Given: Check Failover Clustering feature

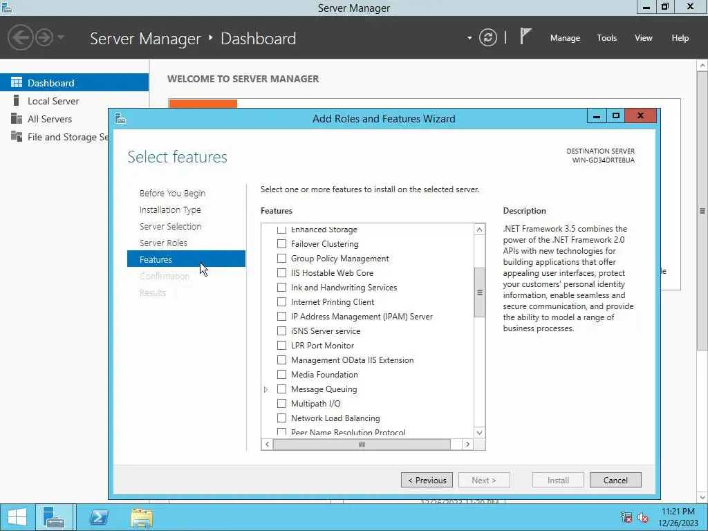Looking at the screenshot, I should [x=282, y=244].
